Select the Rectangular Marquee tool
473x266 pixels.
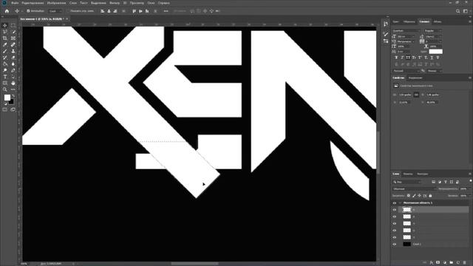coord(13,25)
